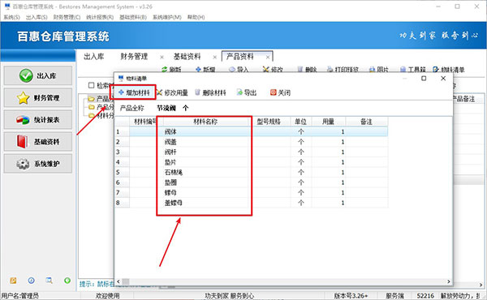Viewport: 487px width, 300px height.
Task: Open the 出入库 sidebar button with green check
Action: tap(38, 75)
